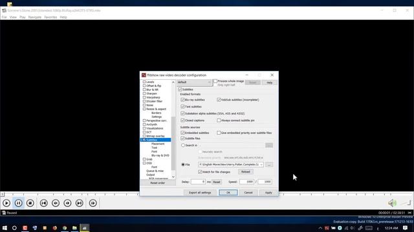Toggle Blu-ray subtitles checkbox
The height and width of the screenshot is (232, 414).
tap(182, 100)
